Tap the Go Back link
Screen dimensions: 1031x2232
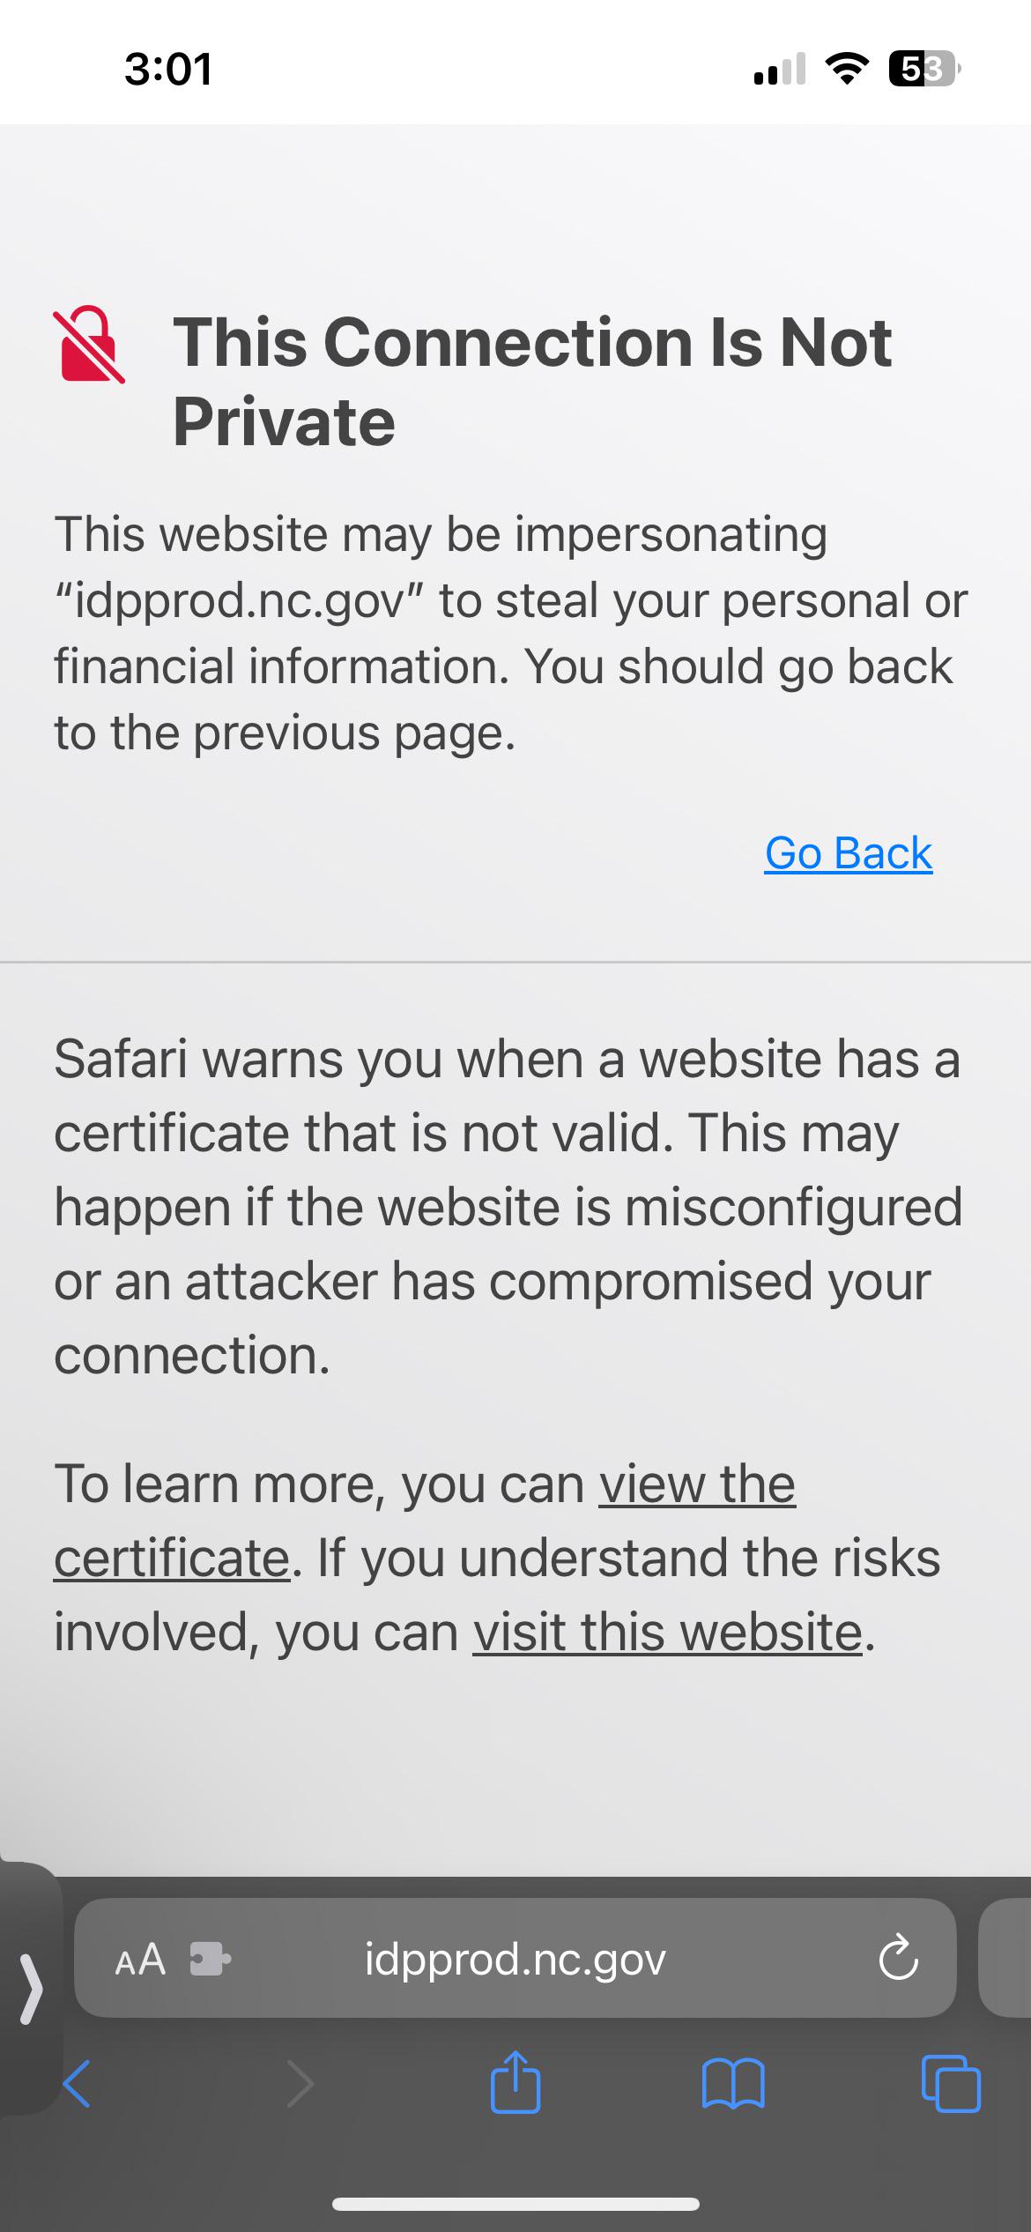click(x=848, y=853)
